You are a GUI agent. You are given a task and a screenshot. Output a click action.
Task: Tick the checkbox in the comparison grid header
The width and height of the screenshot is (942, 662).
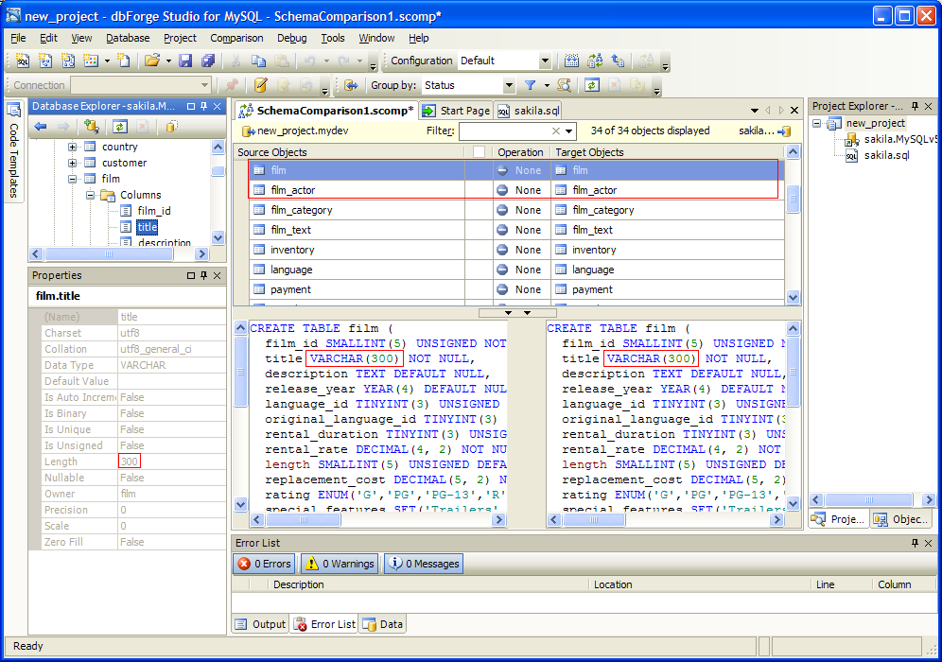[x=479, y=152]
